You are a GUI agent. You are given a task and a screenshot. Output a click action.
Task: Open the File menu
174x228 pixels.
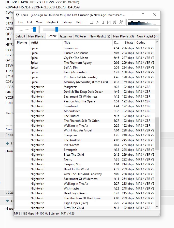point(21,22)
